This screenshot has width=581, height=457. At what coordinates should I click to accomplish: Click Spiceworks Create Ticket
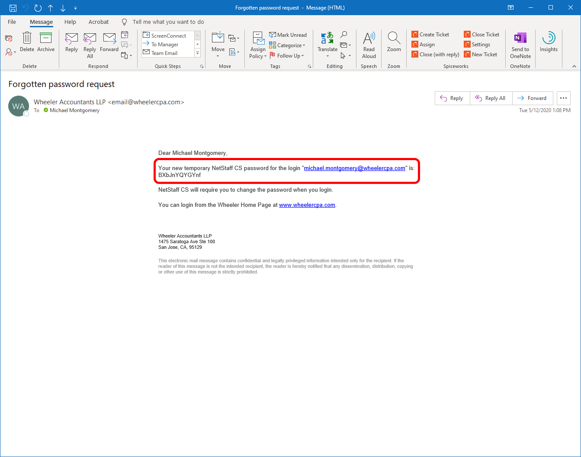click(430, 35)
